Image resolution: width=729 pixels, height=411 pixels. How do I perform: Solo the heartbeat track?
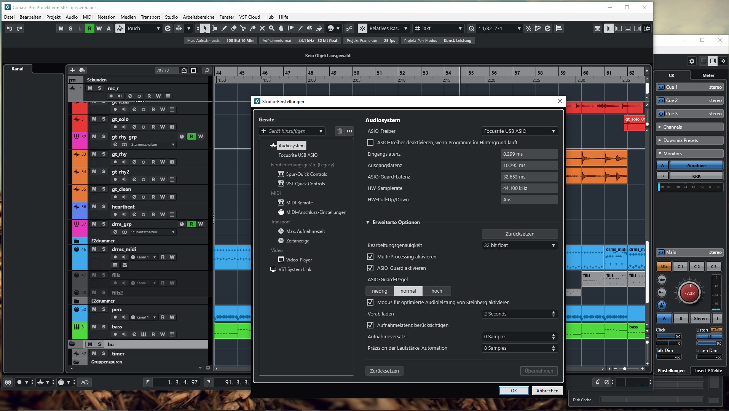pos(104,207)
